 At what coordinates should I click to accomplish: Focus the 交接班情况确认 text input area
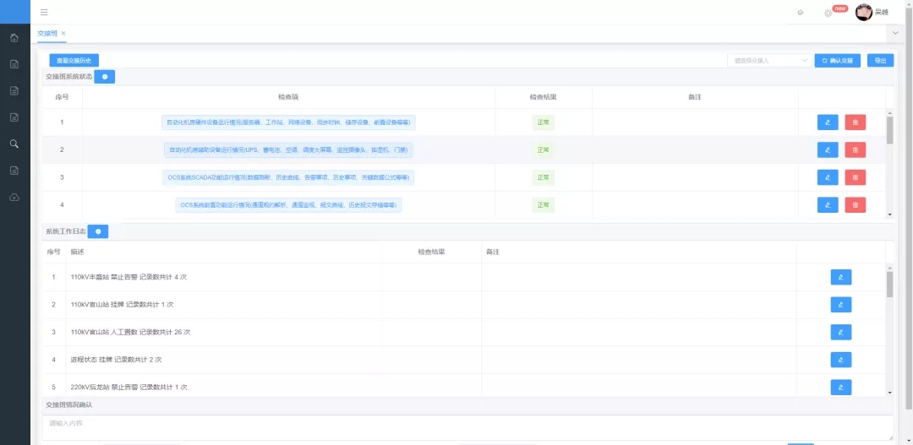coord(467,426)
